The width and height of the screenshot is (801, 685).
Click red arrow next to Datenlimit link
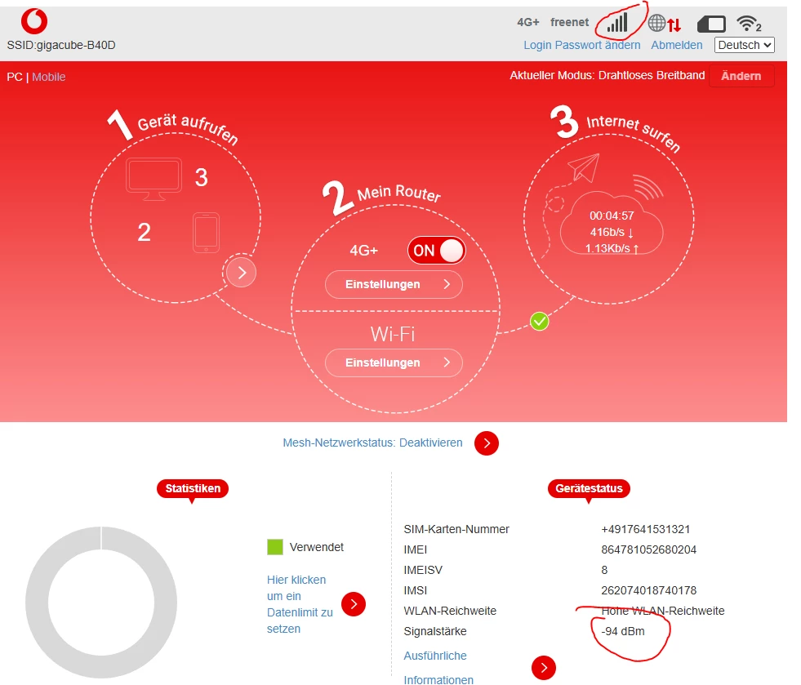(x=354, y=604)
